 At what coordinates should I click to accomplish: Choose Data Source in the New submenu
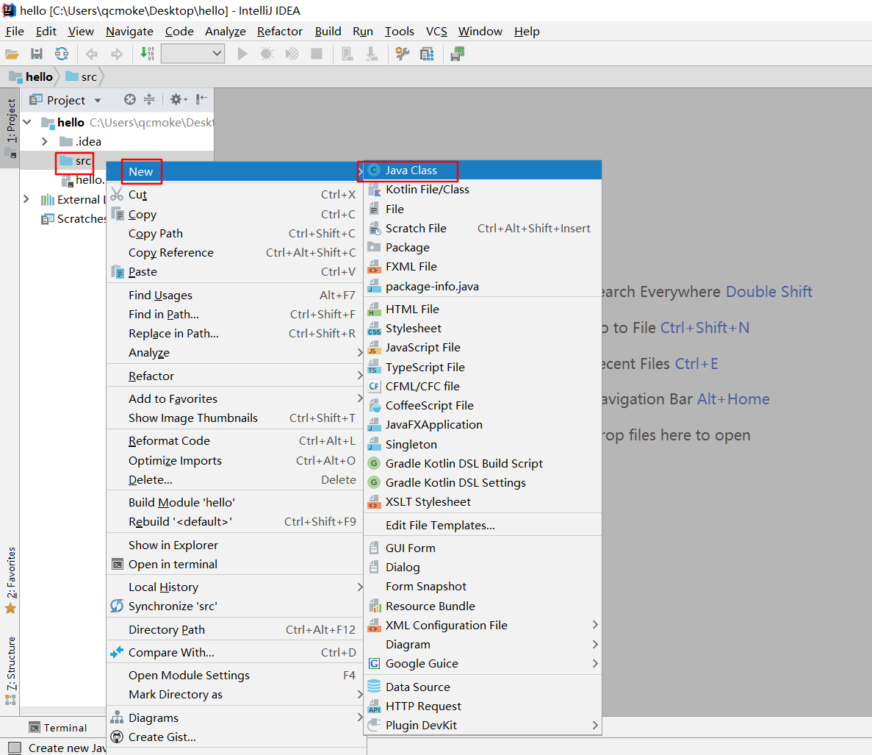click(x=483, y=687)
